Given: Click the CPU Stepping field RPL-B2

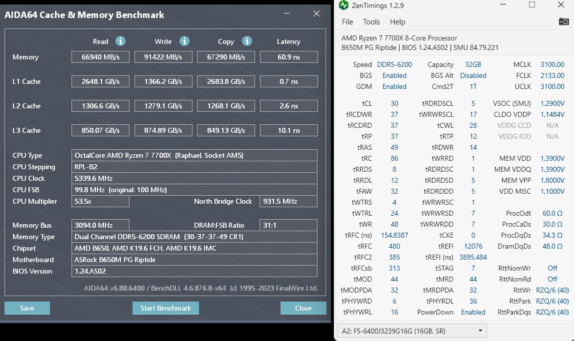Looking at the screenshot, I should (194, 167).
